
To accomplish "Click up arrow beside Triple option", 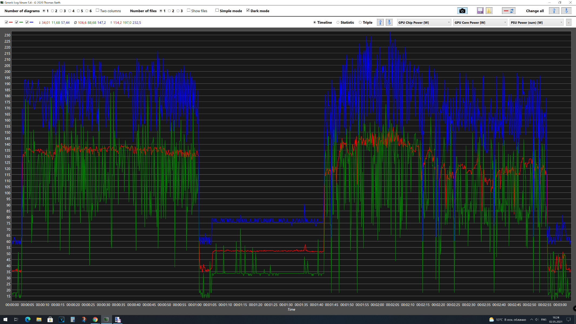I will click(380, 22).
